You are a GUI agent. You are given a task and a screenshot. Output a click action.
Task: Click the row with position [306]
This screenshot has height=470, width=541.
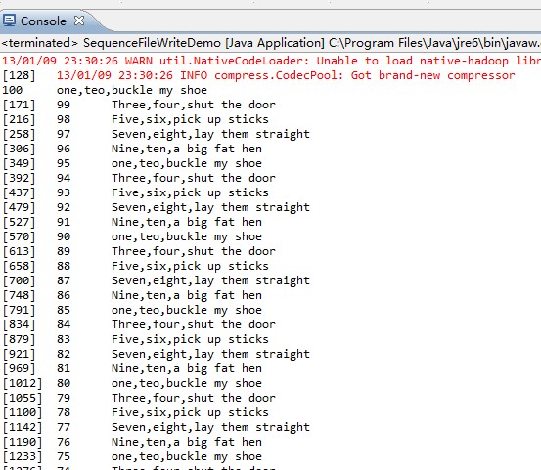coord(132,149)
